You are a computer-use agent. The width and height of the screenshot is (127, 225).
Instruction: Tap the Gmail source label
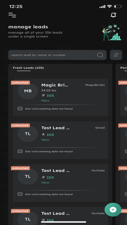[100, 128]
